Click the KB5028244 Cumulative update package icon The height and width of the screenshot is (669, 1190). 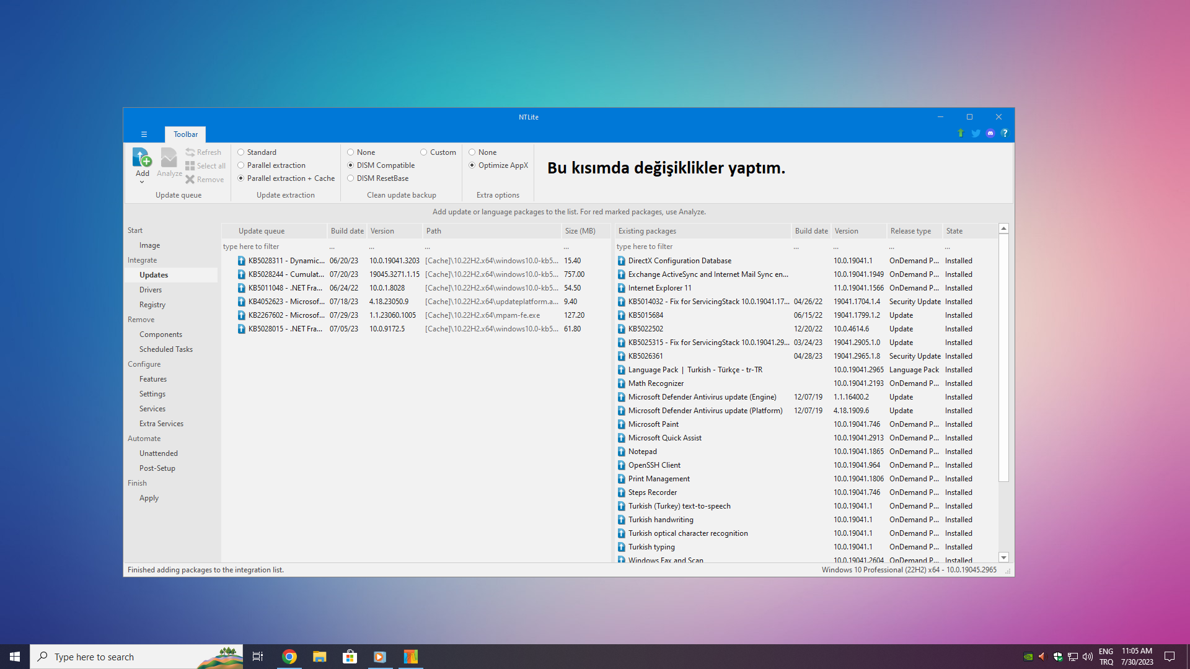point(242,274)
